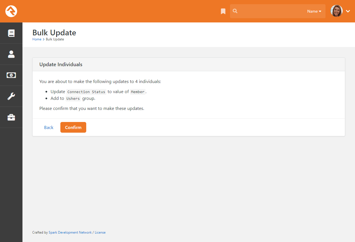Click the Member value text
Screen dimensions: 355x242
click(x=138, y=92)
